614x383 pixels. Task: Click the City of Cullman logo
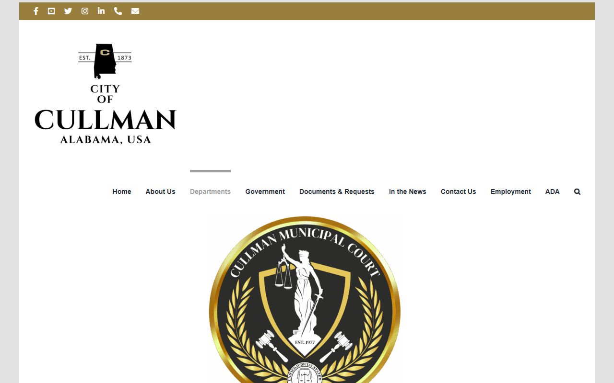pyautogui.click(x=106, y=93)
